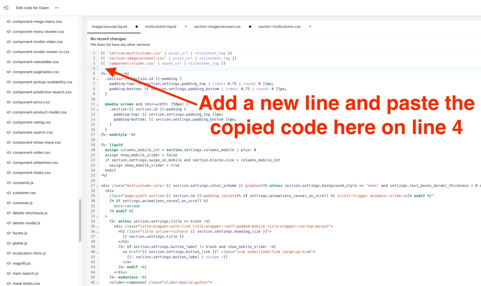Switch to the section-imagecarousel.css tab
481x286 pixels.
coord(217,26)
